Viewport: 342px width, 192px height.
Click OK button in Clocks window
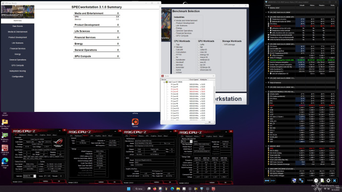209,122
